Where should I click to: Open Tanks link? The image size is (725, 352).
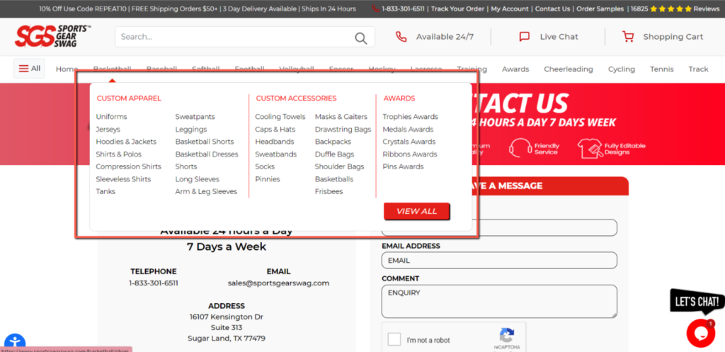point(105,191)
